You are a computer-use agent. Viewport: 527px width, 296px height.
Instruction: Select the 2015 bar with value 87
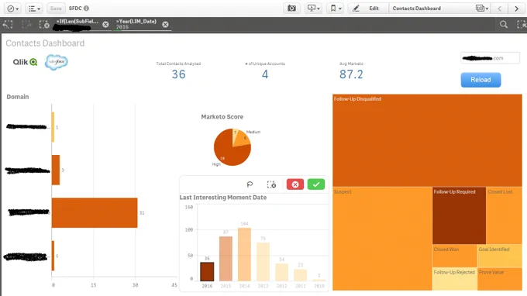coord(226,259)
